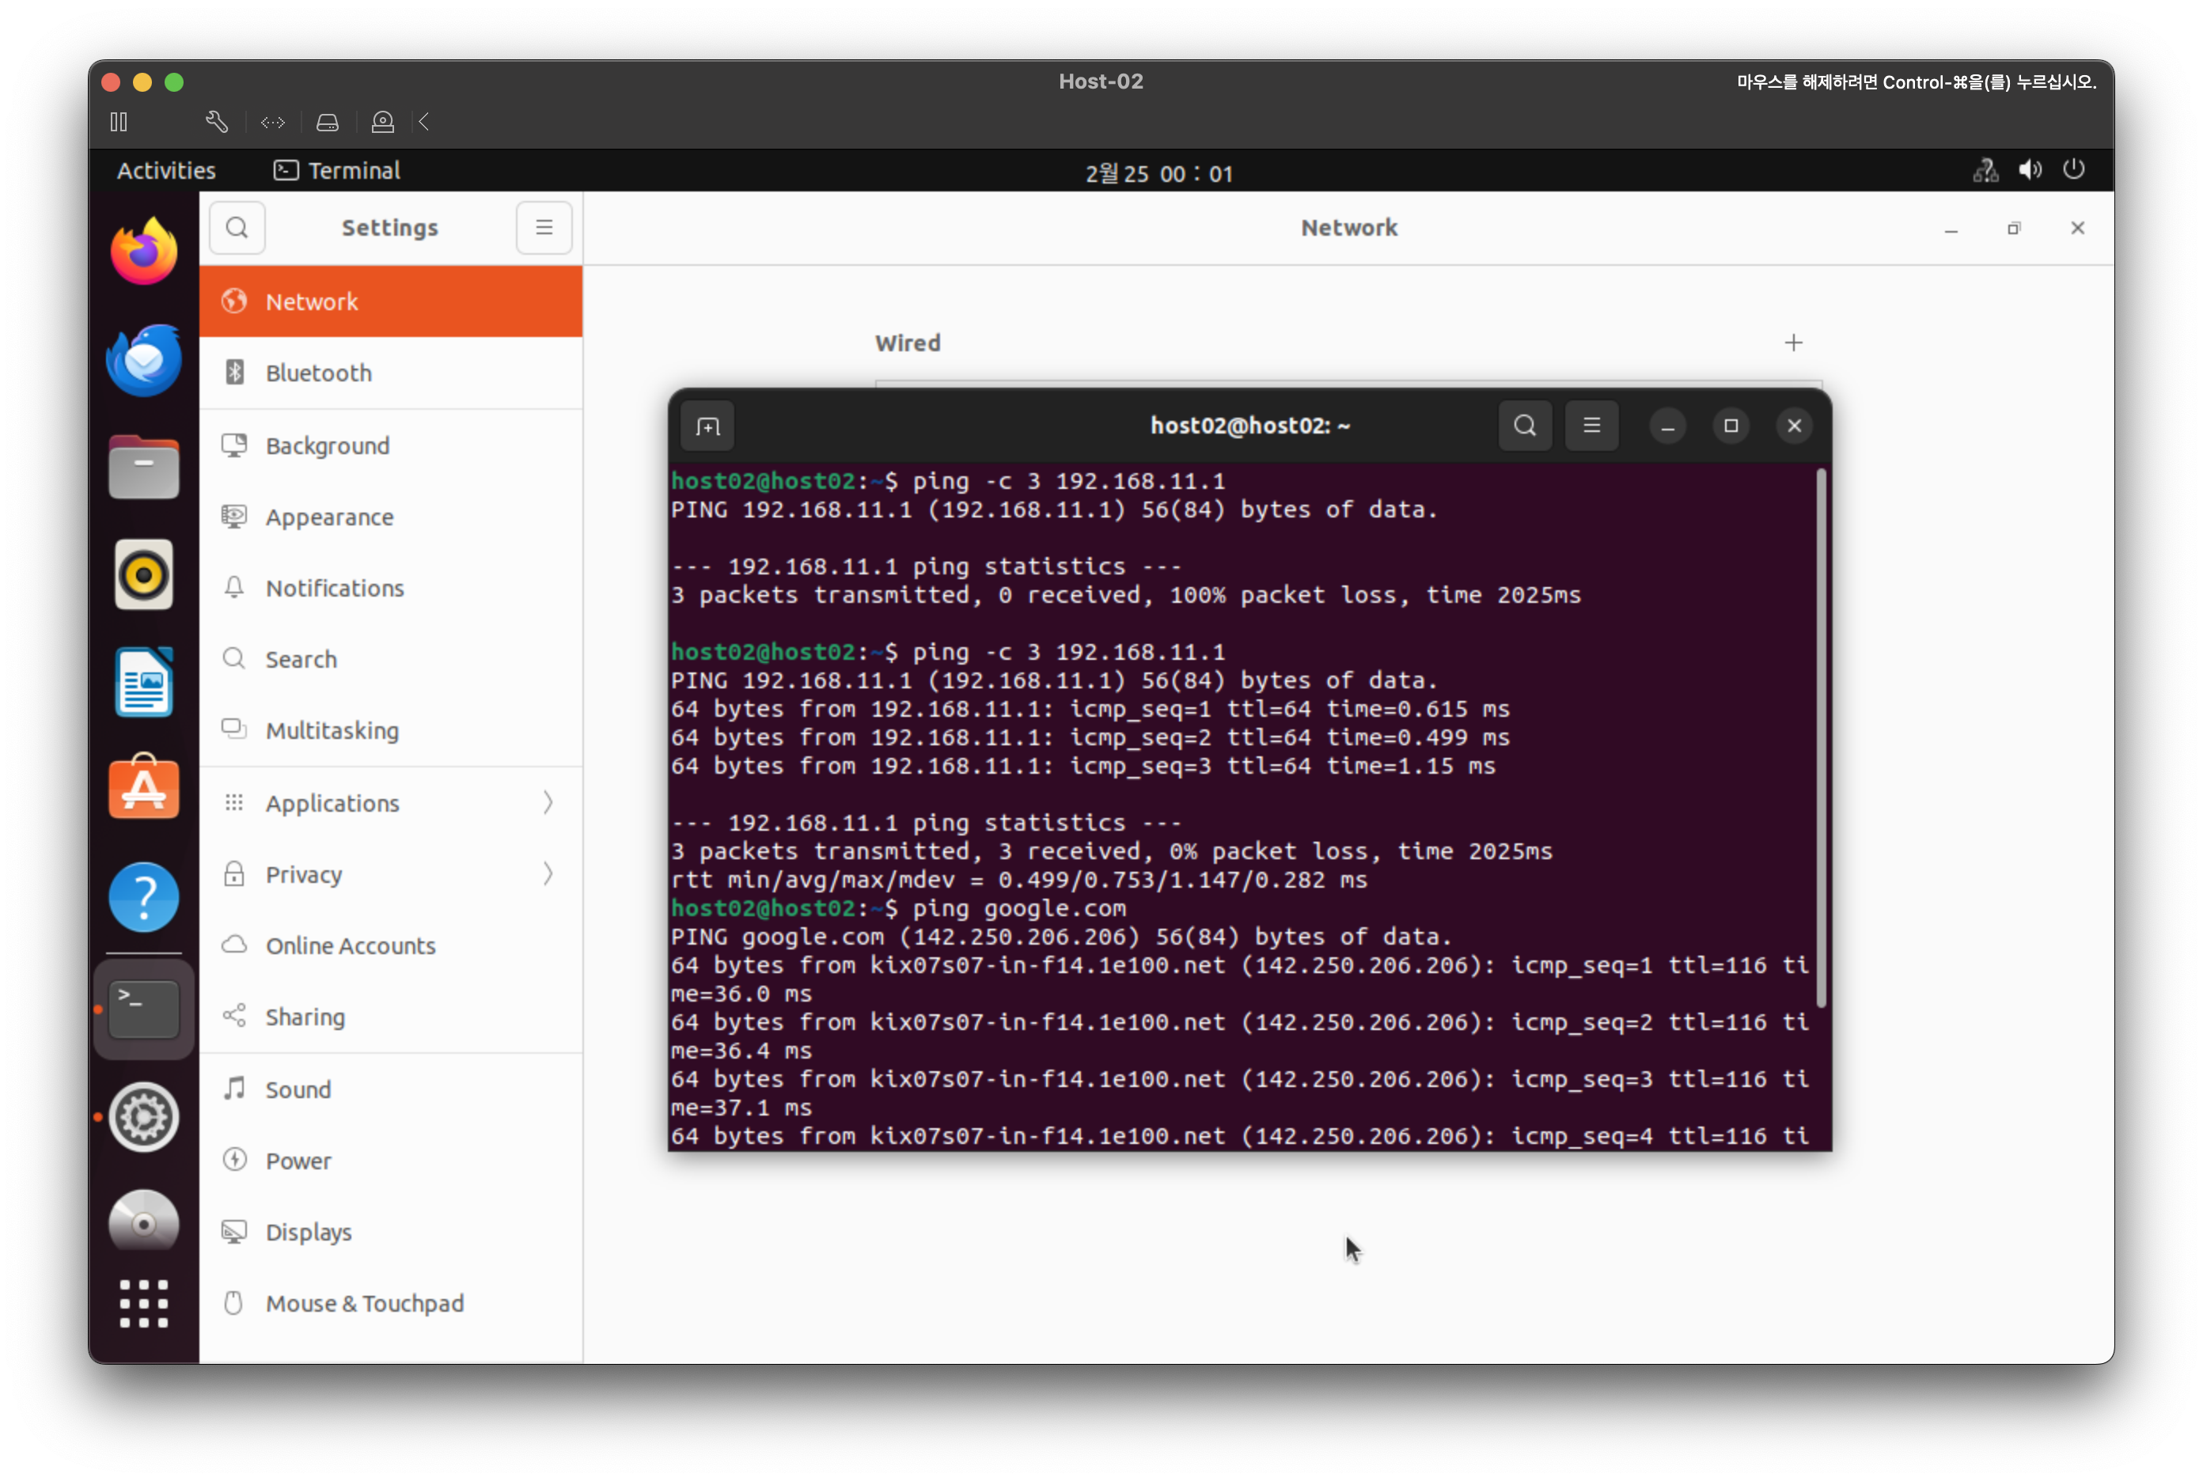Open the terminal search icon

coord(1525,426)
